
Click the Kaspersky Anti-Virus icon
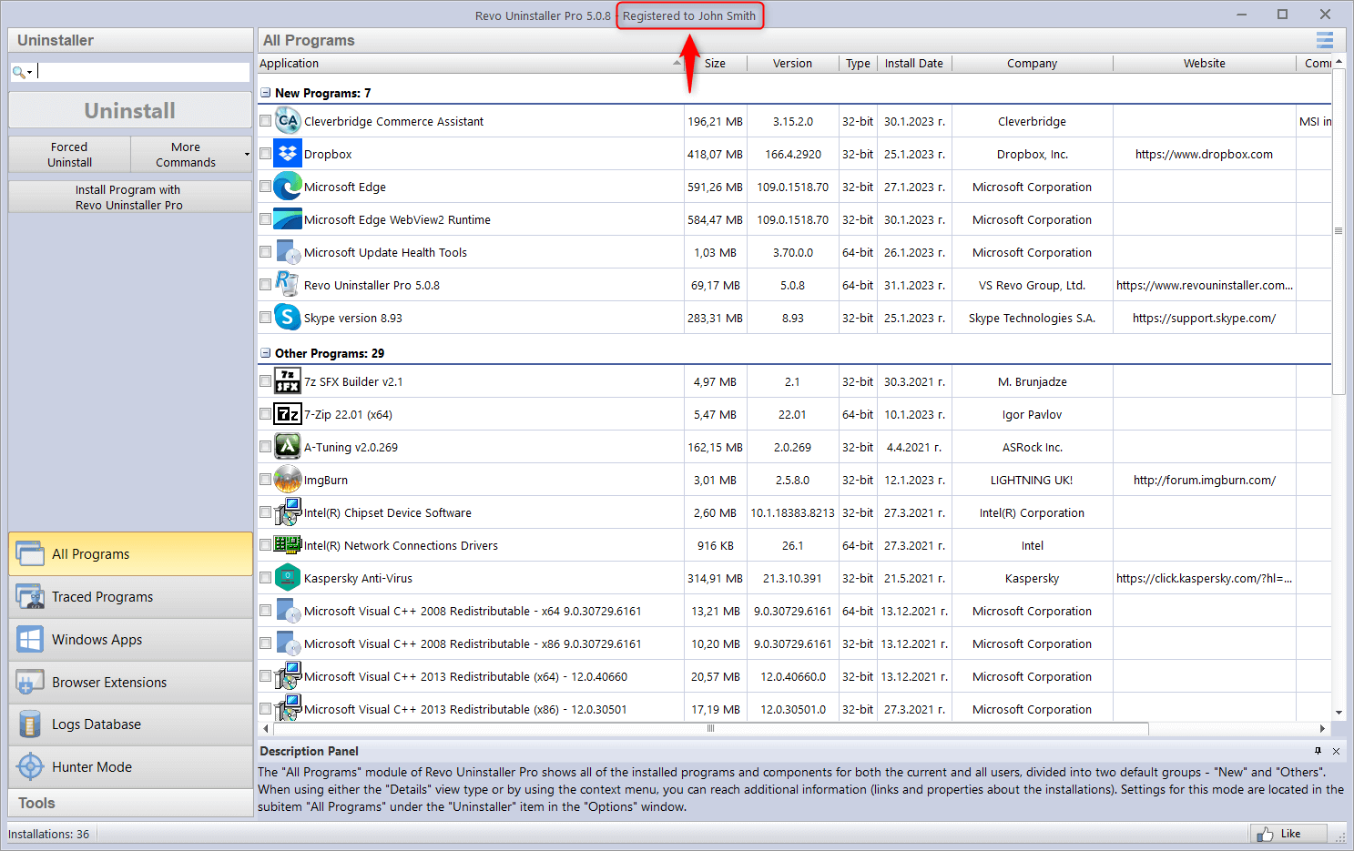[288, 578]
